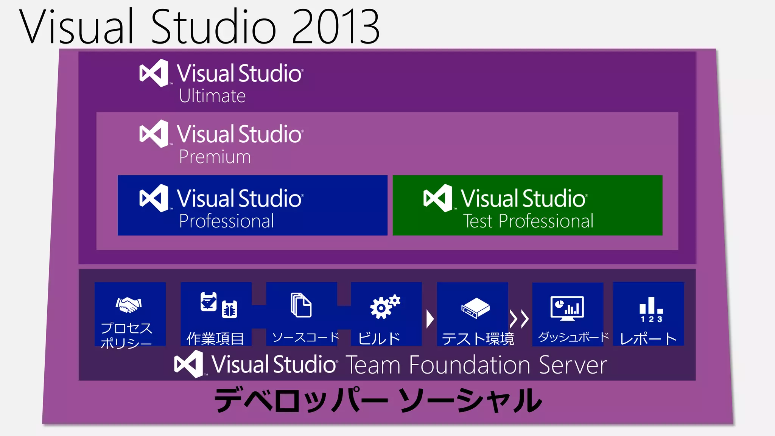Click the ソースコード label
Image resolution: width=775 pixels, height=436 pixels.
click(x=306, y=337)
